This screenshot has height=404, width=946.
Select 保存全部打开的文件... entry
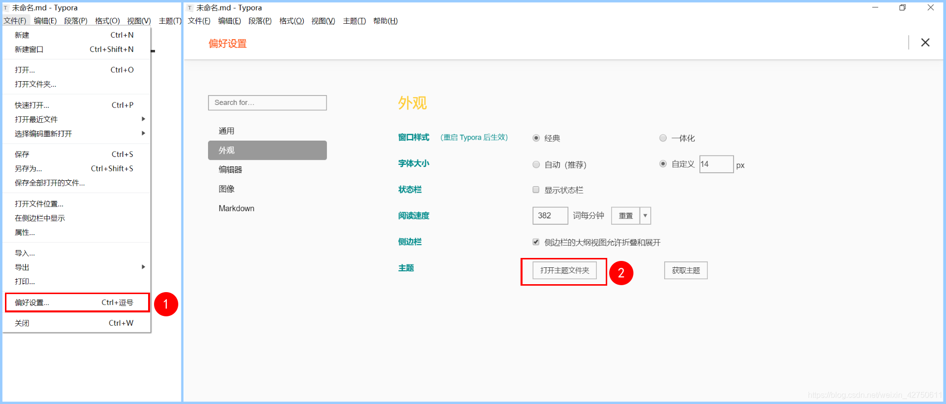pos(76,183)
